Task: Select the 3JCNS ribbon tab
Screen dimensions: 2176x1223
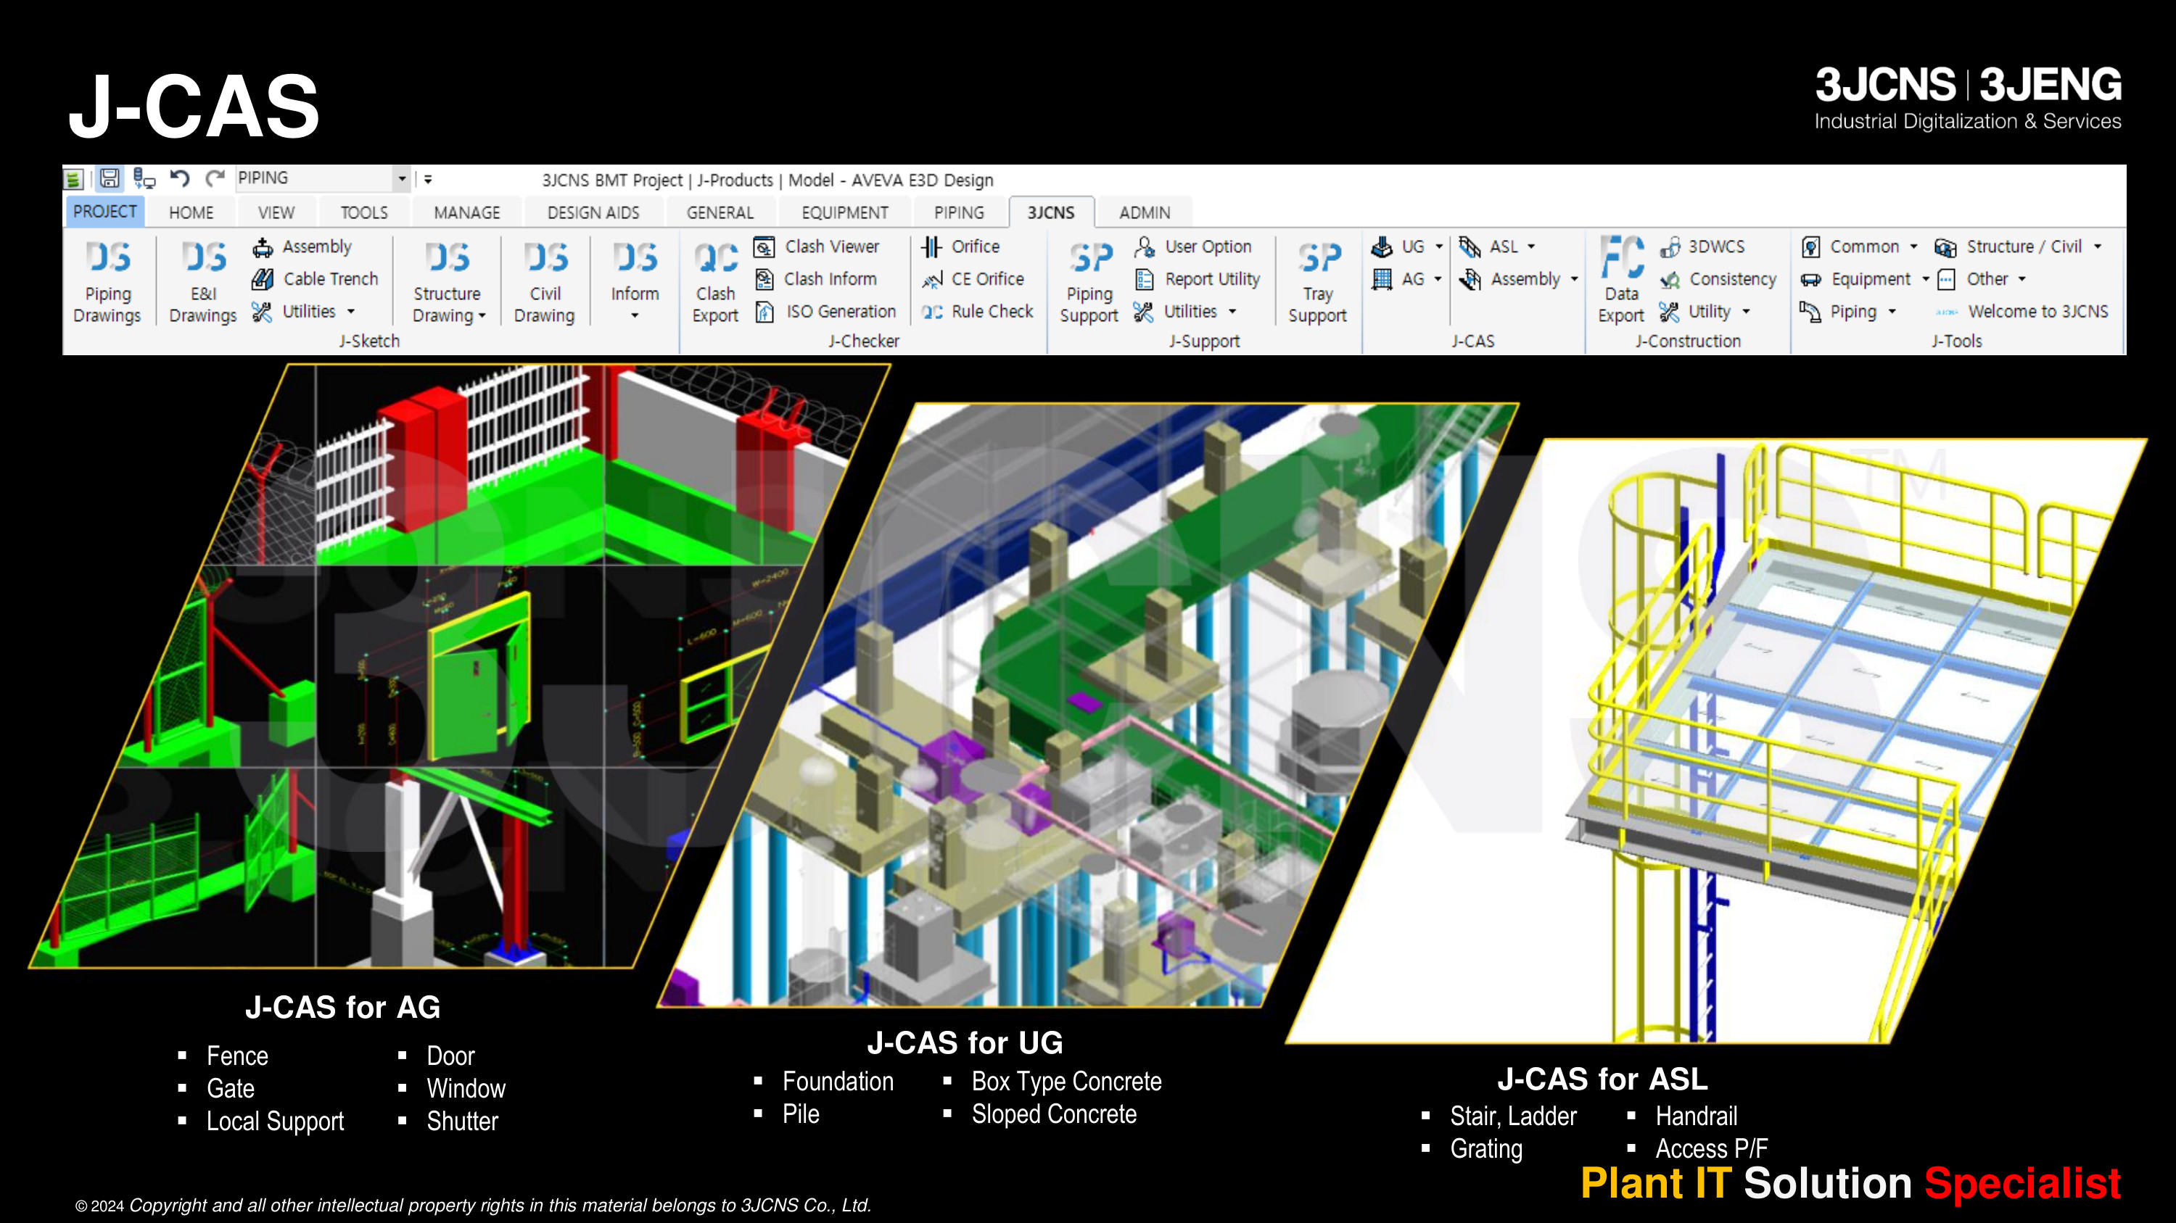Action: tap(1051, 212)
